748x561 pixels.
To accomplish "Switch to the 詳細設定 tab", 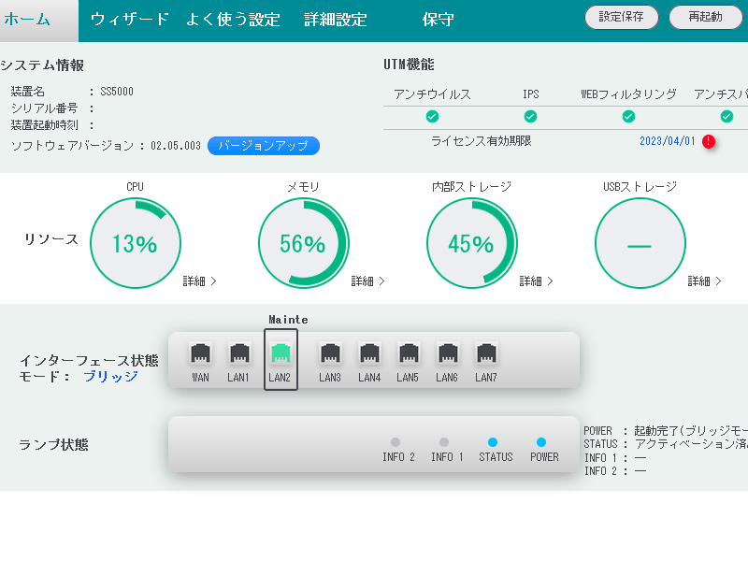I will (x=336, y=20).
